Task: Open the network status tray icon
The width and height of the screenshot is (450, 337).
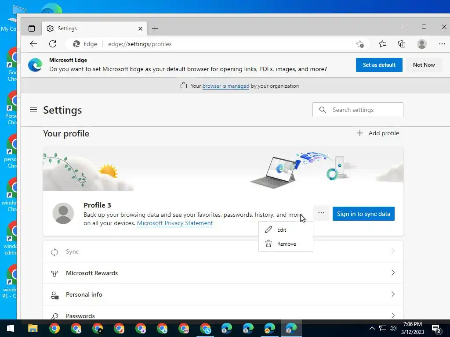Action: pos(382,328)
